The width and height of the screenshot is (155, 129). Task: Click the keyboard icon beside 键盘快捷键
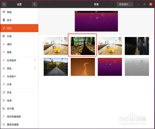pos(4,124)
